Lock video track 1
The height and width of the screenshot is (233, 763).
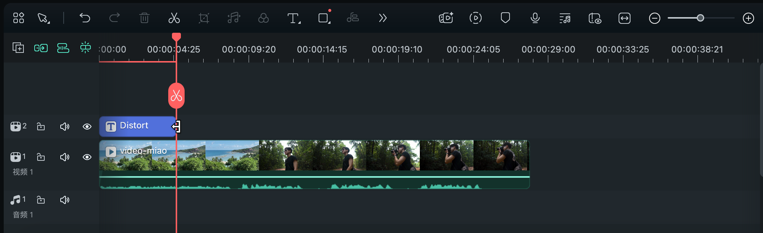click(41, 157)
